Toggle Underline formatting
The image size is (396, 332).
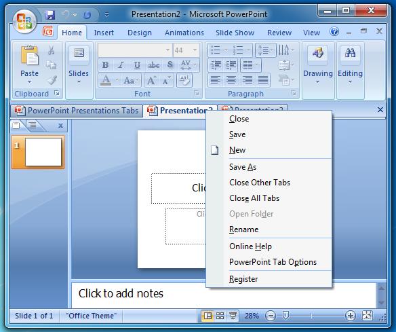pos(137,65)
